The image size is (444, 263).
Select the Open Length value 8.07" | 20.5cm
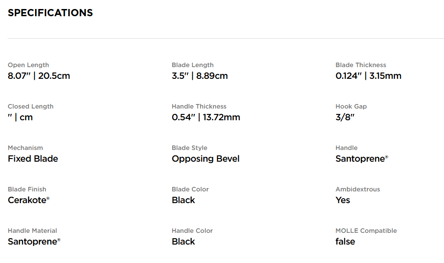(x=39, y=76)
